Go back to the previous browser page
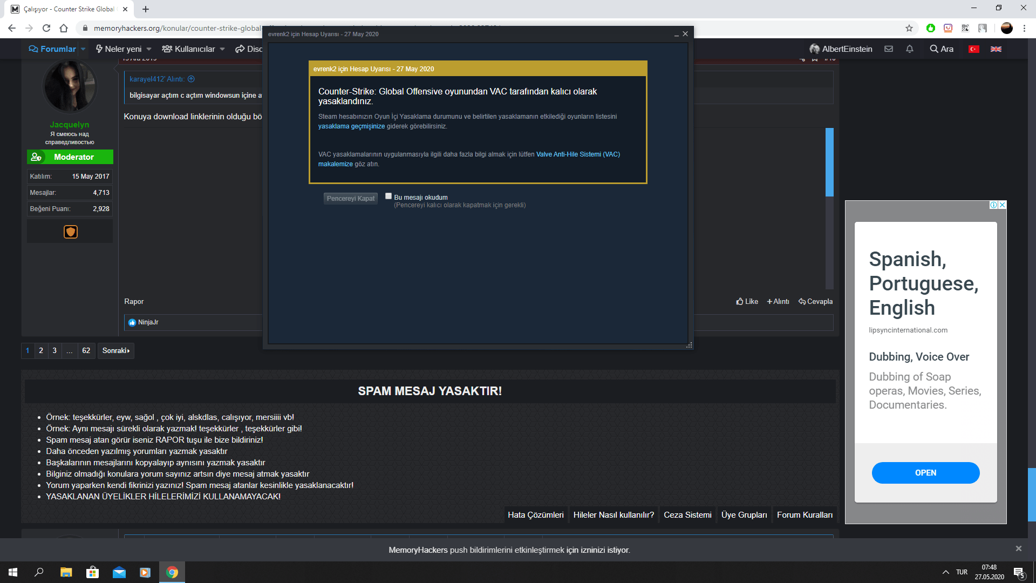 pos(12,28)
